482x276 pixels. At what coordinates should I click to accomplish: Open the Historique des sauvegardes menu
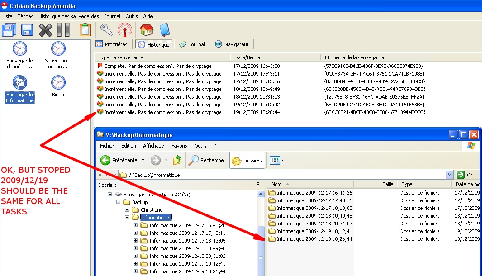(68, 16)
